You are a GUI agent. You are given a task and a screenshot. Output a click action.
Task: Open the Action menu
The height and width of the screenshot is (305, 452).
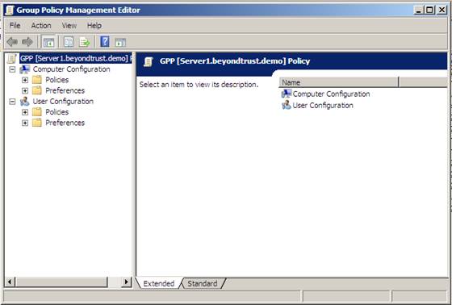click(x=41, y=26)
